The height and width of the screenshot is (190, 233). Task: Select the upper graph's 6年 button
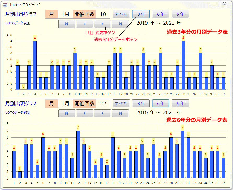pos(161,14)
